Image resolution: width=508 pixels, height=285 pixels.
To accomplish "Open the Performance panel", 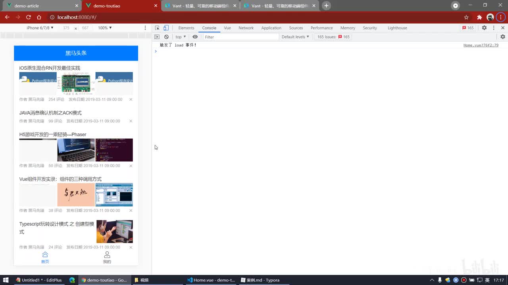I will 321,28.
